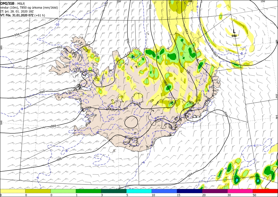Screen dimensions: 278x197
Task: Click the pink legend color swatch
Action: click(240, 191)
